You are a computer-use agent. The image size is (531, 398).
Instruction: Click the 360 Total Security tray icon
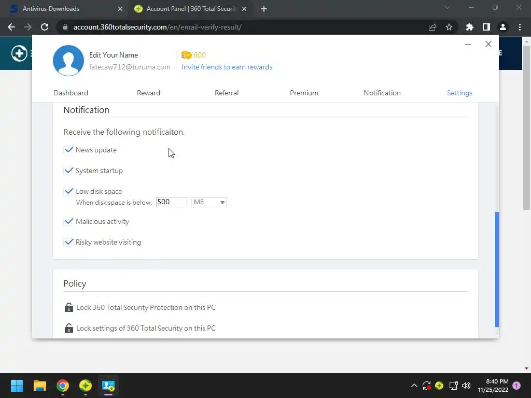(439, 386)
